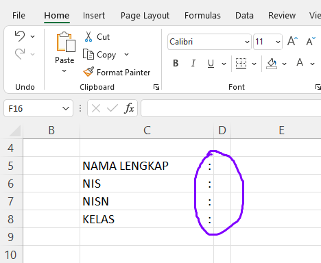321x263 pixels.
Task: Select cell containing NAMA LENGKAP
Action: (147, 166)
